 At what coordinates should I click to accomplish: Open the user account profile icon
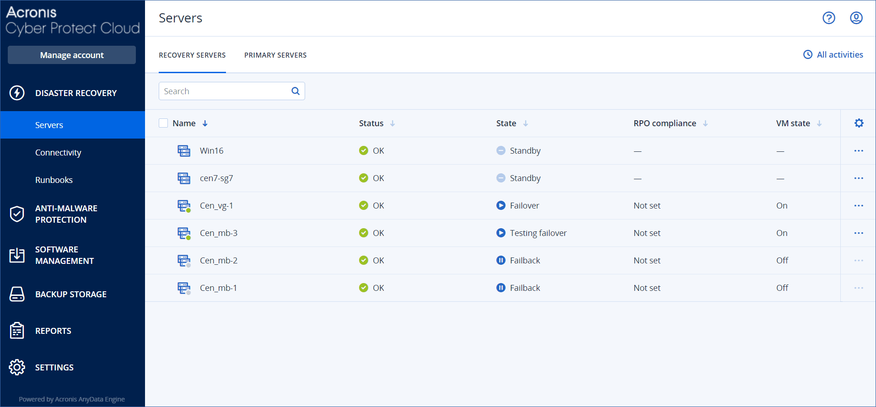(856, 18)
